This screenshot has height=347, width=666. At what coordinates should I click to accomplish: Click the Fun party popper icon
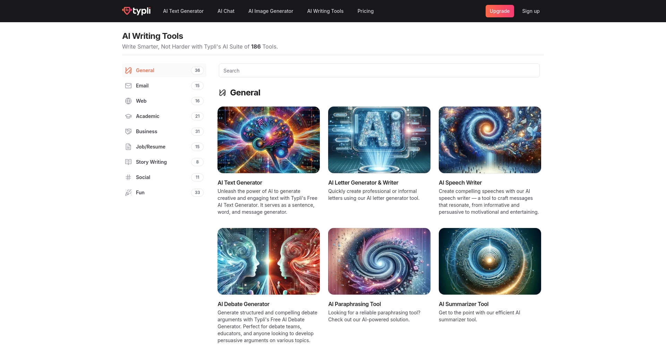(x=128, y=193)
